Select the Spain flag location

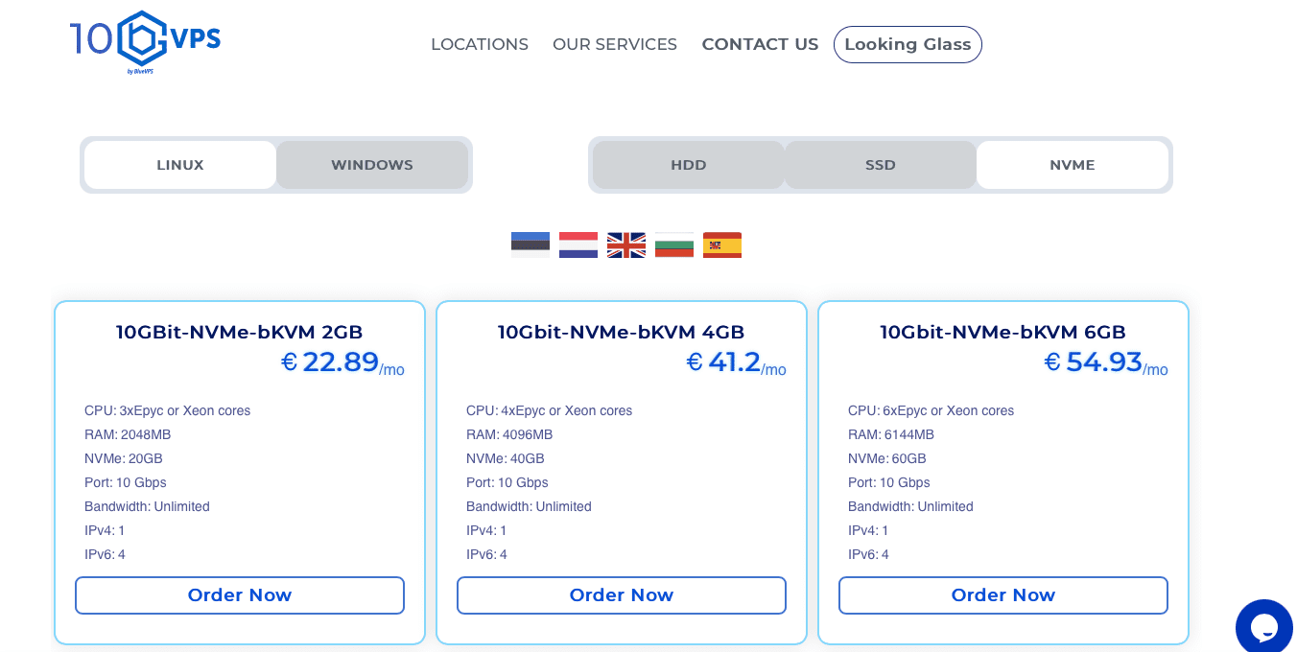click(x=722, y=245)
